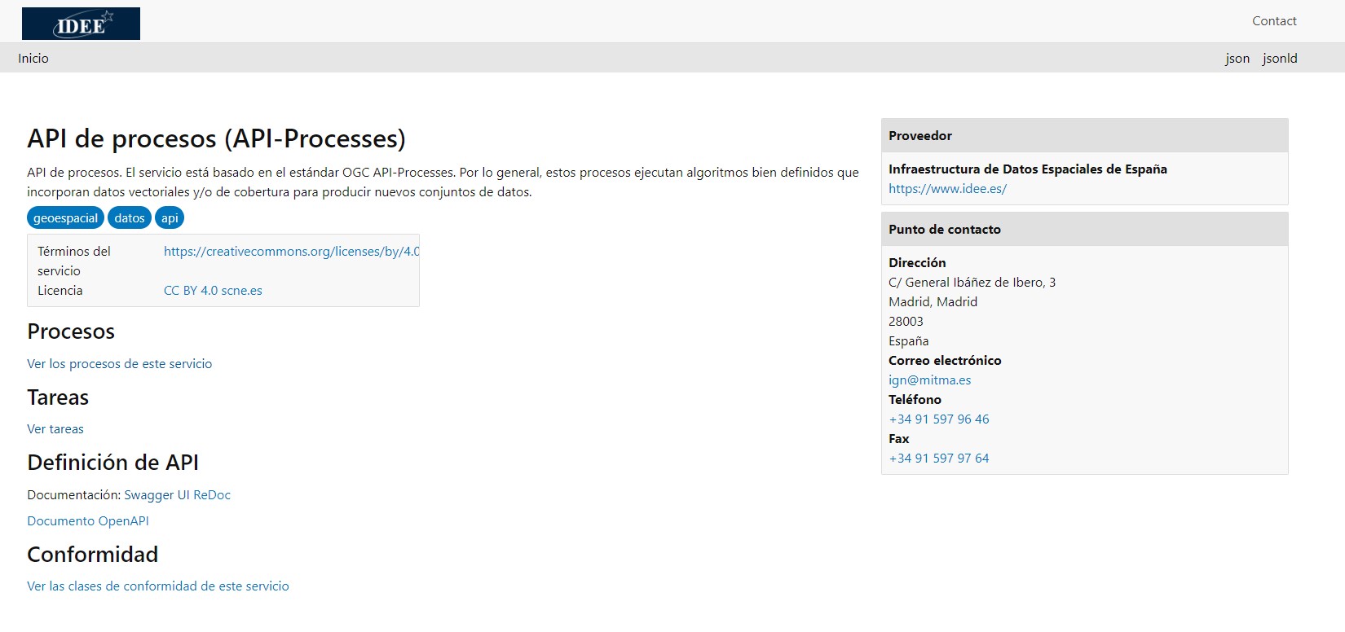This screenshot has width=1345, height=632.
Task: Open the Ver tareas link
Action: [55, 429]
